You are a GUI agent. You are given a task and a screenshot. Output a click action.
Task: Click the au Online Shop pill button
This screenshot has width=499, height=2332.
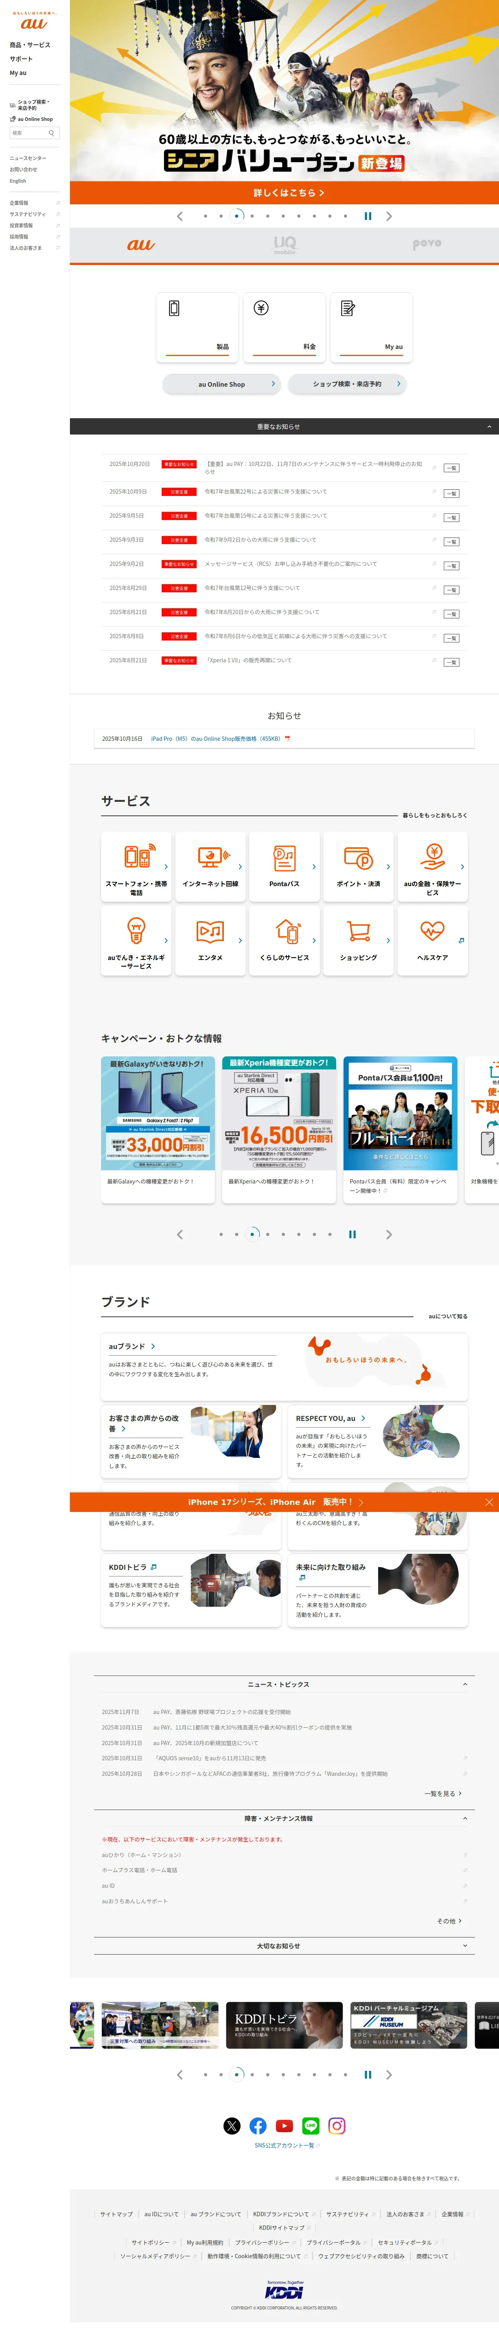point(222,384)
